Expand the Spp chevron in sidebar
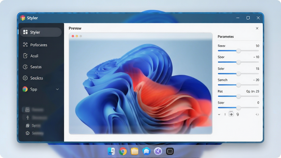Image resolution: width=281 pixels, height=158 pixels. (57, 89)
